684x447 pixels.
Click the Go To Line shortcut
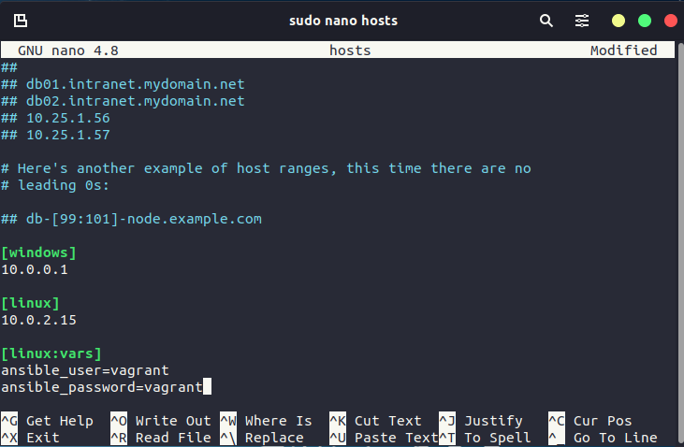click(x=615, y=438)
